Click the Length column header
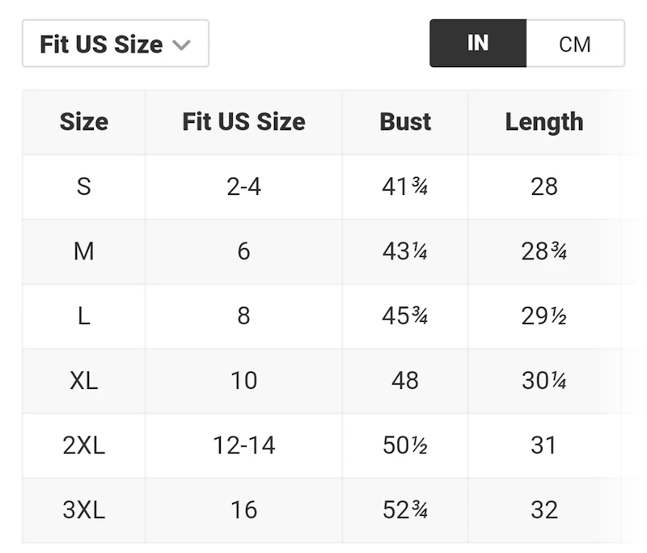 544,122
